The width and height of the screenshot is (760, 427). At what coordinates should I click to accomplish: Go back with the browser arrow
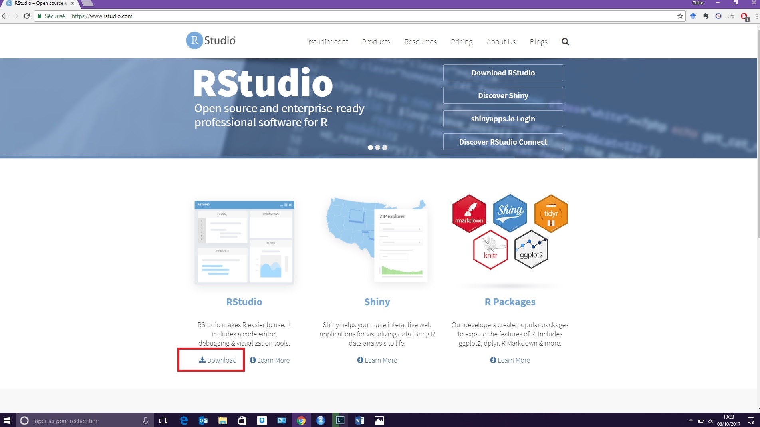[x=5, y=16]
